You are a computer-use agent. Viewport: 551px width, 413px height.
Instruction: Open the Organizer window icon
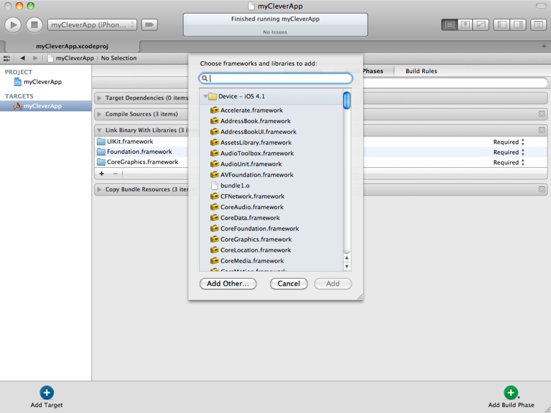pyautogui.click(x=538, y=25)
